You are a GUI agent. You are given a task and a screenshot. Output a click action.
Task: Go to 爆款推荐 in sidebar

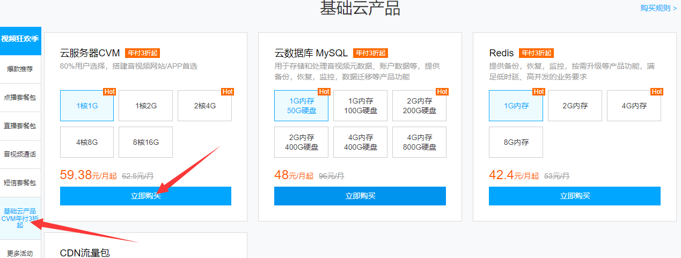pyautogui.click(x=20, y=69)
